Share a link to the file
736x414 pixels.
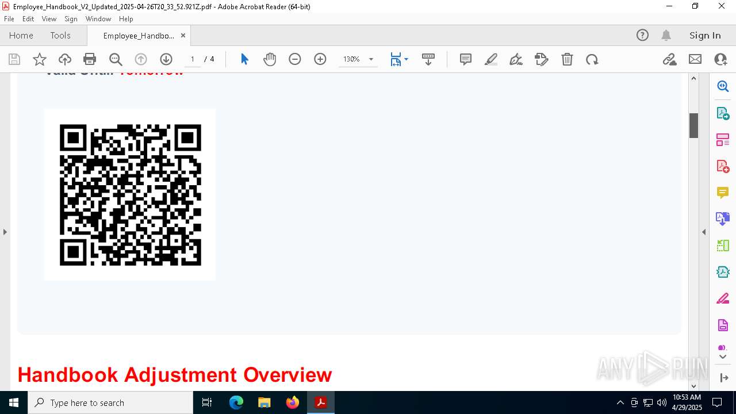coord(670,59)
